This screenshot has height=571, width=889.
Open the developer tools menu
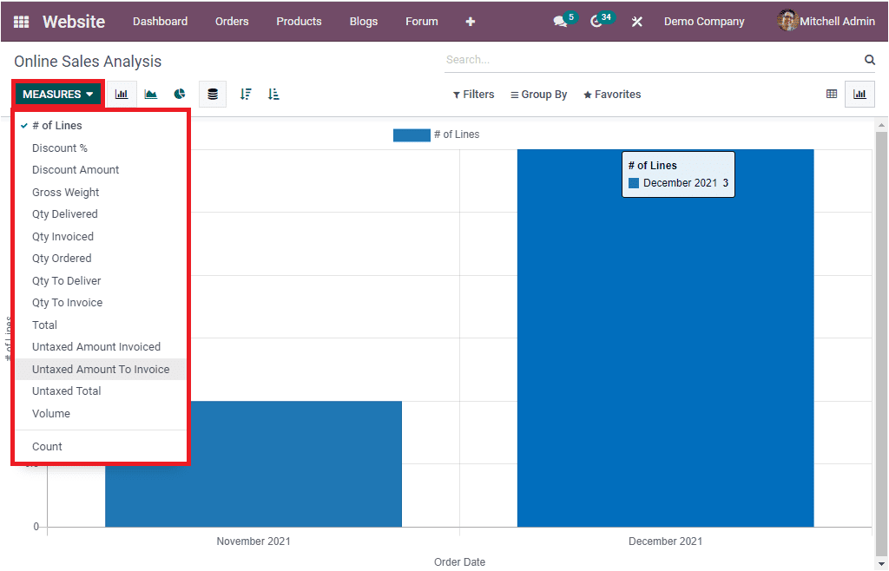click(636, 21)
